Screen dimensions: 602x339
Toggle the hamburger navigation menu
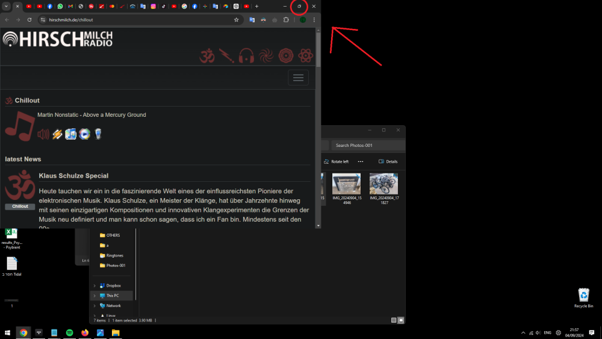(298, 78)
